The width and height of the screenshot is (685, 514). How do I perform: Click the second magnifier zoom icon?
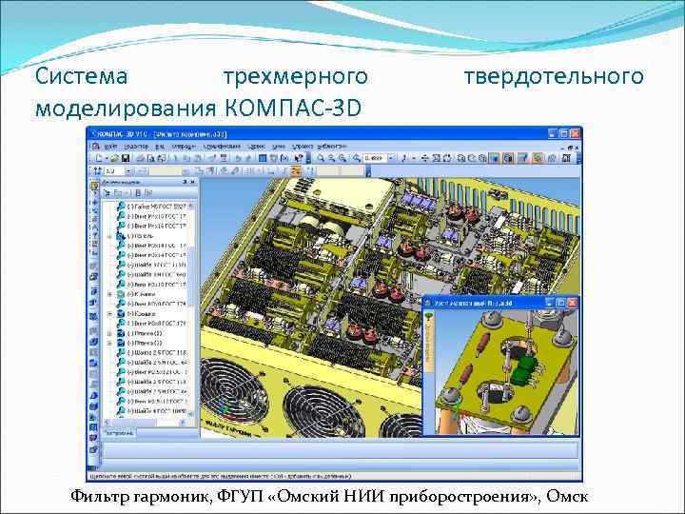click(332, 158)
